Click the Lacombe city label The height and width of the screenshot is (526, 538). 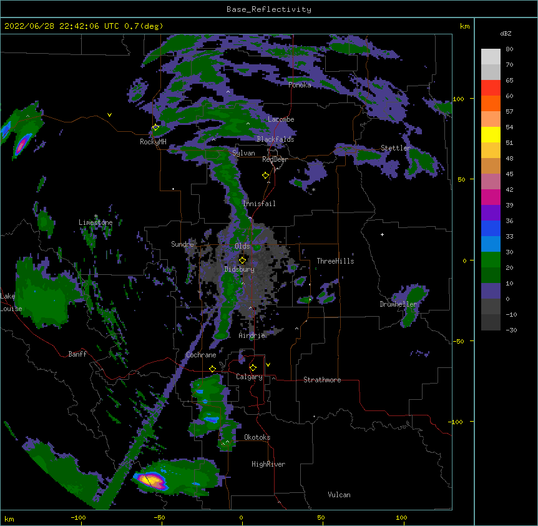[x=281, y=119]
